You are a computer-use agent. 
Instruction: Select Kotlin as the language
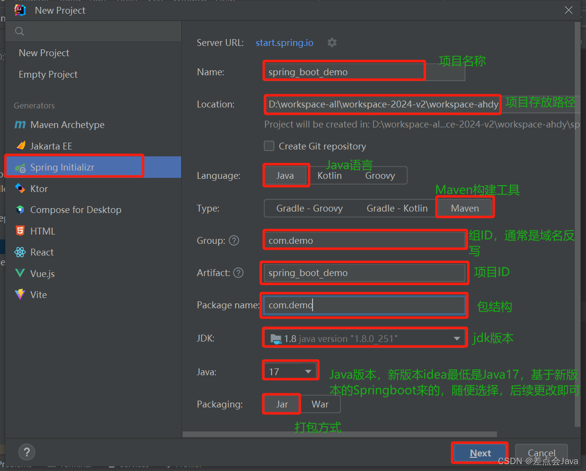330,175
